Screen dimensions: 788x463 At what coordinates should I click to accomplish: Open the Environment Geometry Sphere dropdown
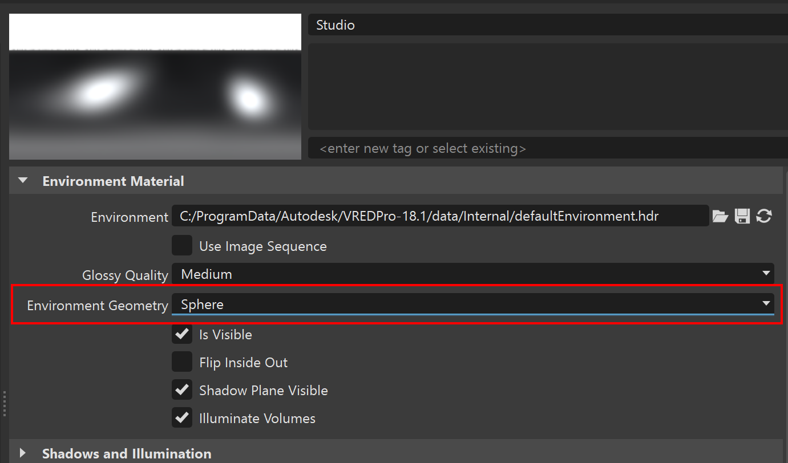pos(472,304)
